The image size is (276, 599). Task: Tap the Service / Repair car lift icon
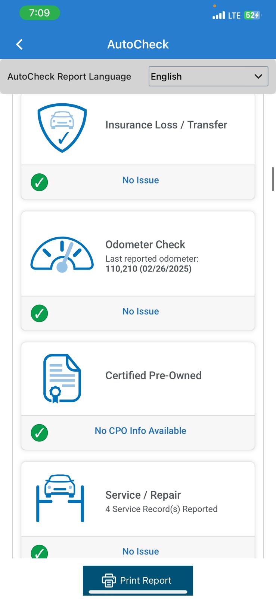click(x=60, y=498)
